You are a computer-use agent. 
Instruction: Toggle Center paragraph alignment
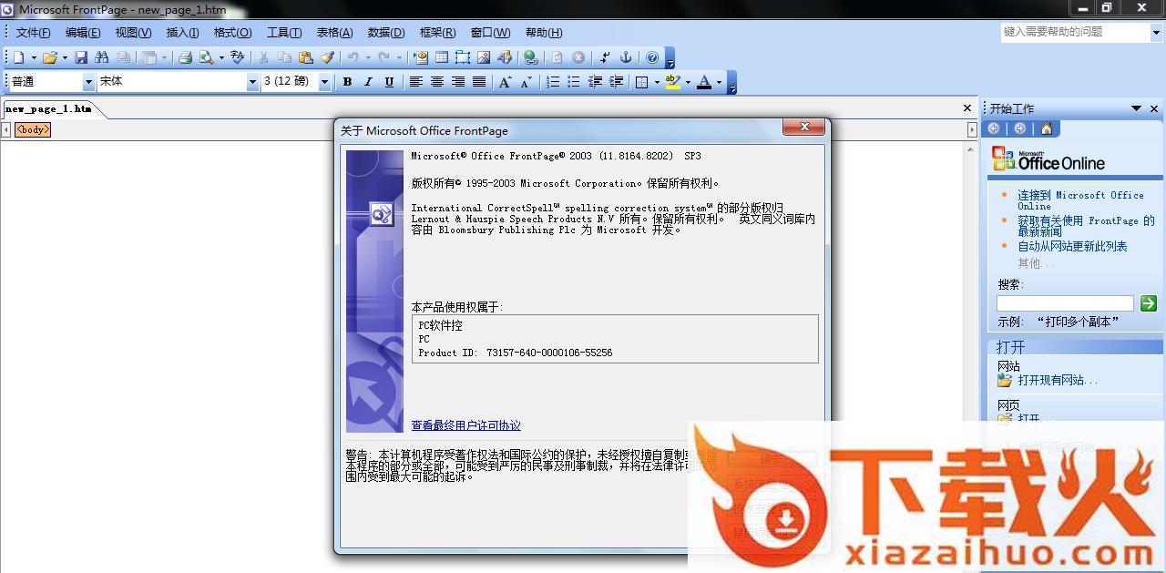click(x=437, y=82)
